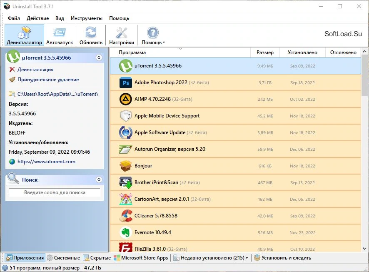Click Деинсталляция for µTorrent
369x272 pixels.
35,70
